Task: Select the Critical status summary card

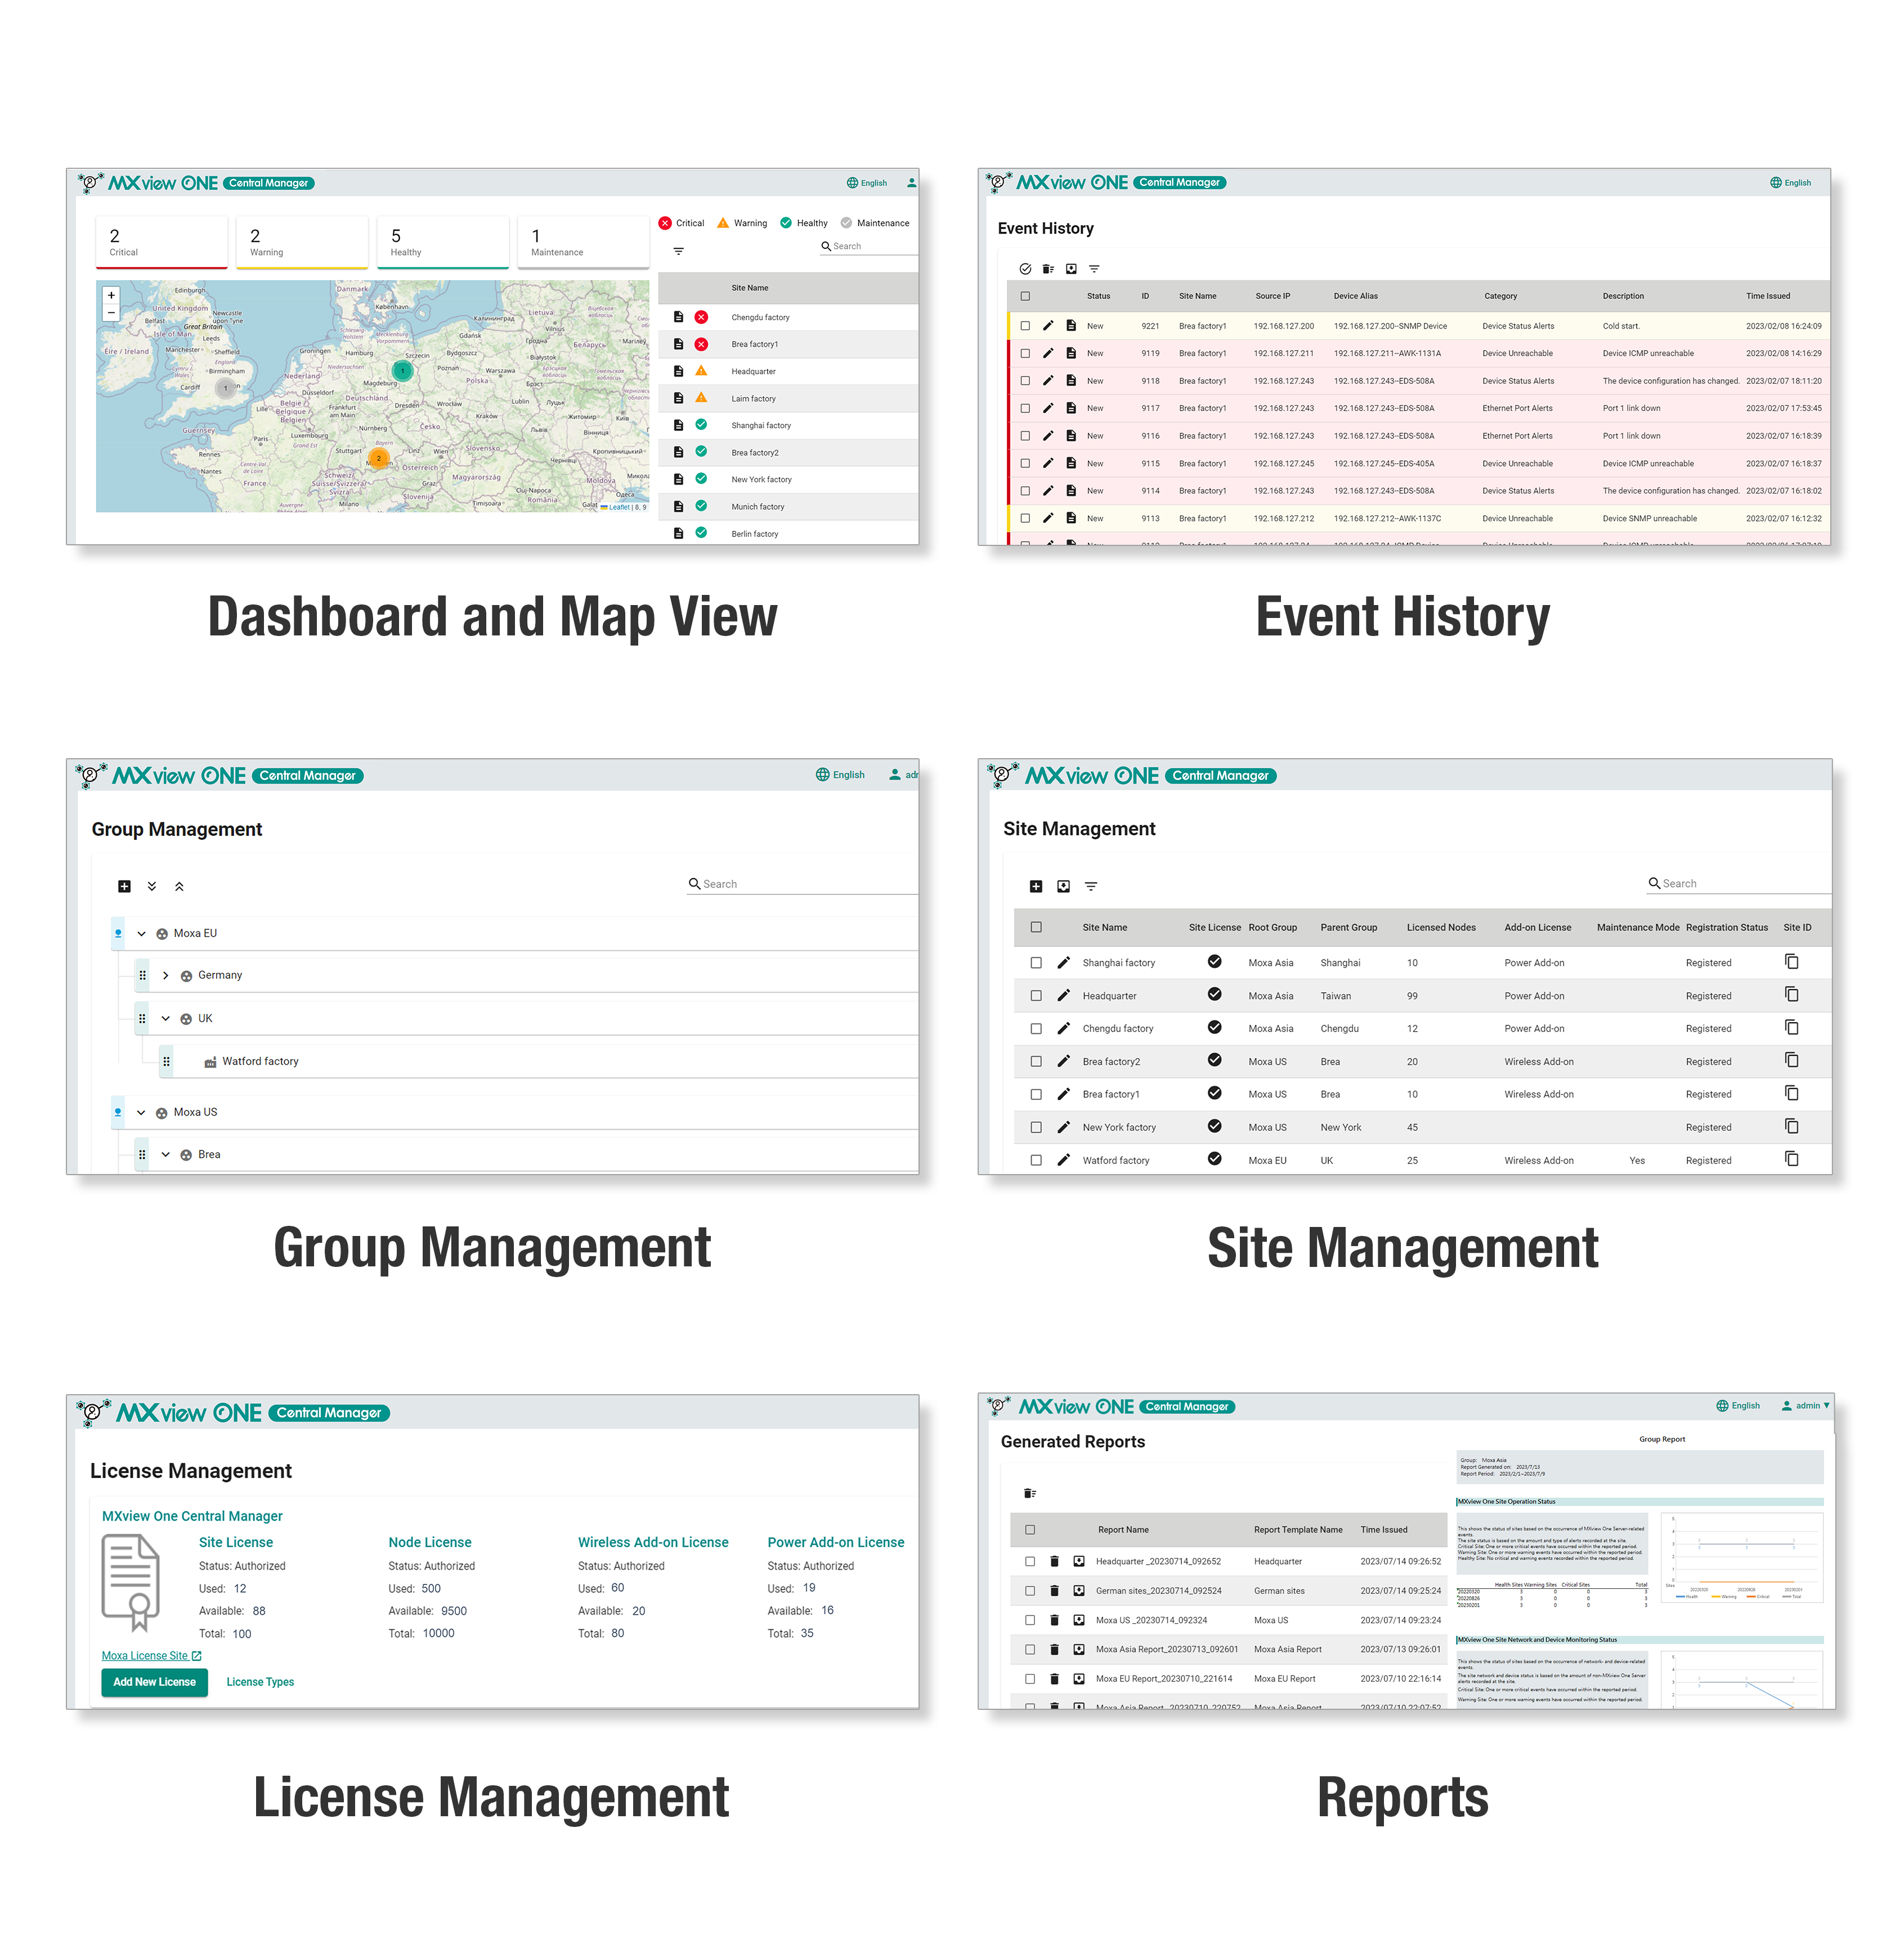Action: 161,242
